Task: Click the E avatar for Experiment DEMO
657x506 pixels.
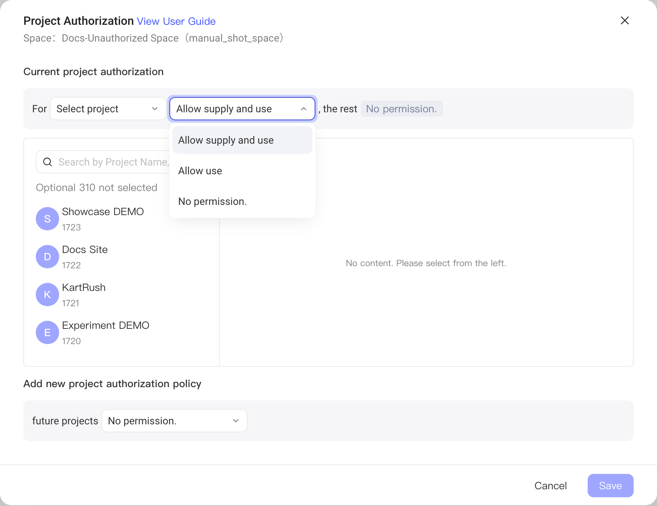Action: click(x=47, y=332)
